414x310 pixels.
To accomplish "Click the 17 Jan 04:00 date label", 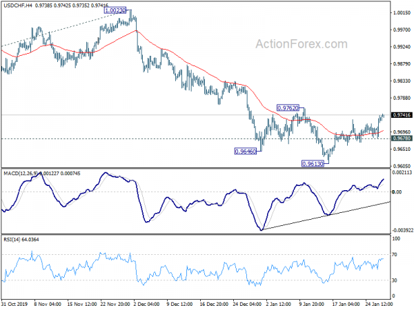I will [x=346, y=304].
